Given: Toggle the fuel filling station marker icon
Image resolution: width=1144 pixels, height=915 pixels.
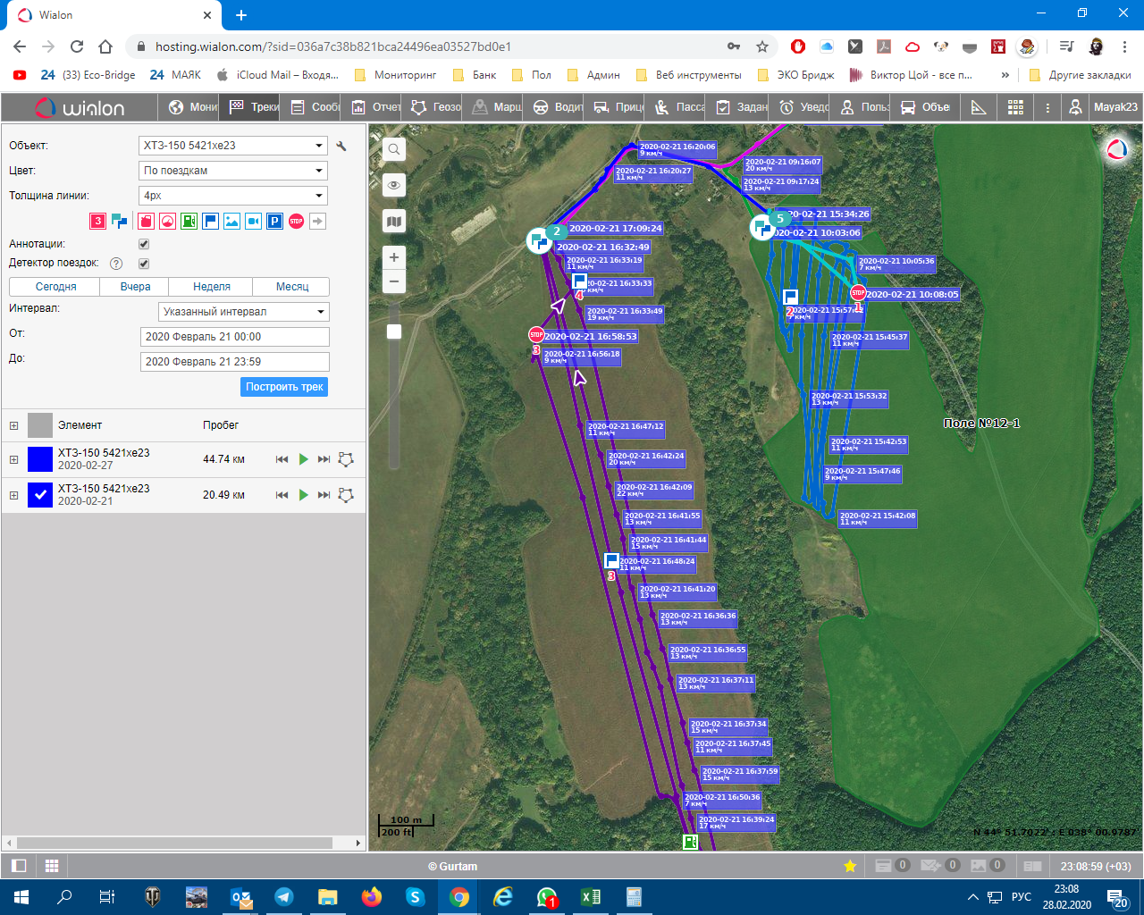Looking at the screenshot, I should [189, 221].
